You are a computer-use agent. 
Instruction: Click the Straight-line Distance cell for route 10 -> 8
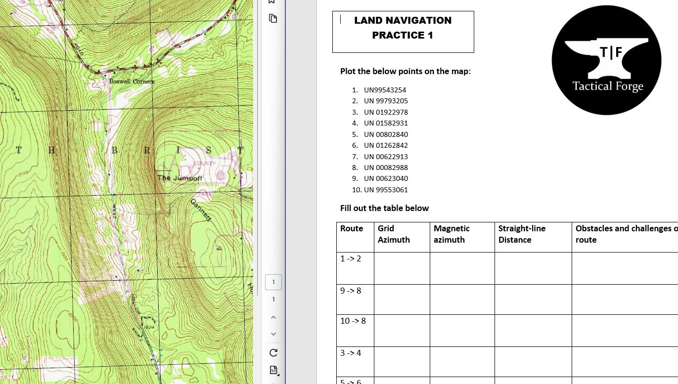tap(533, 331)
